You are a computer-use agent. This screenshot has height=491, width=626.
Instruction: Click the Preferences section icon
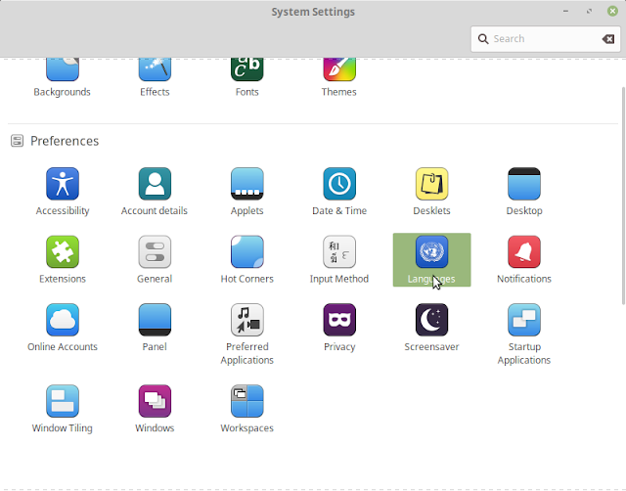pyautogui.click(x=17, y=141)
